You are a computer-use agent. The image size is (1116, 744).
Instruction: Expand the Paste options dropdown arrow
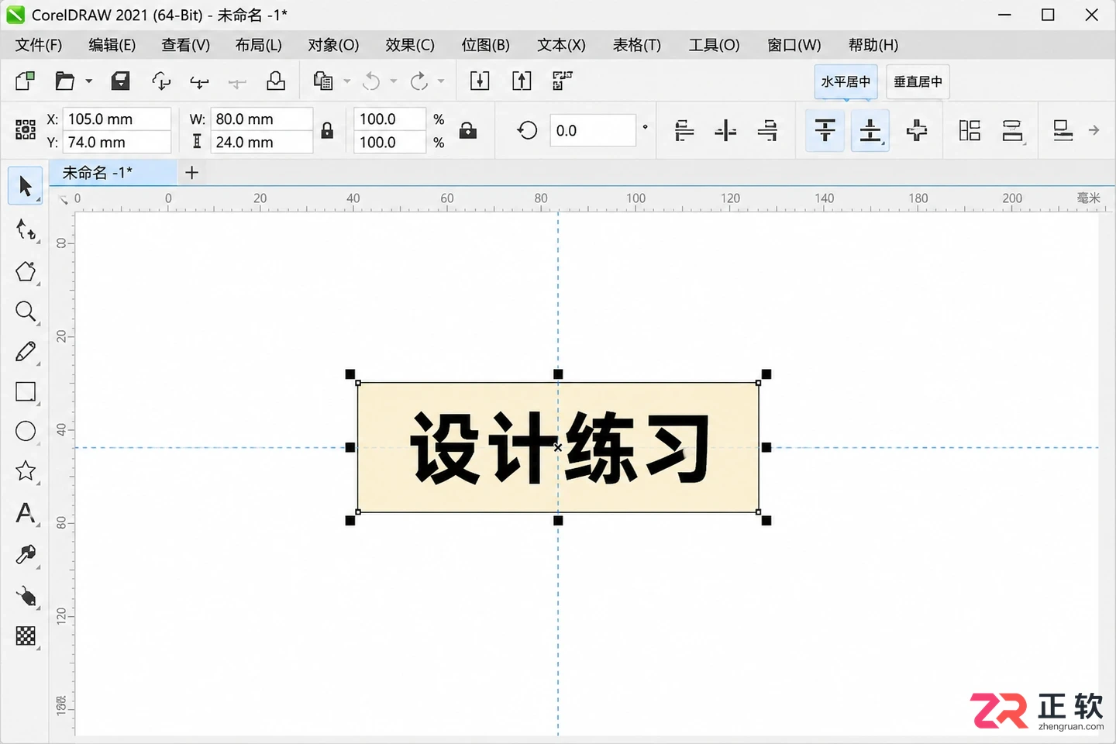click(347, 81)
